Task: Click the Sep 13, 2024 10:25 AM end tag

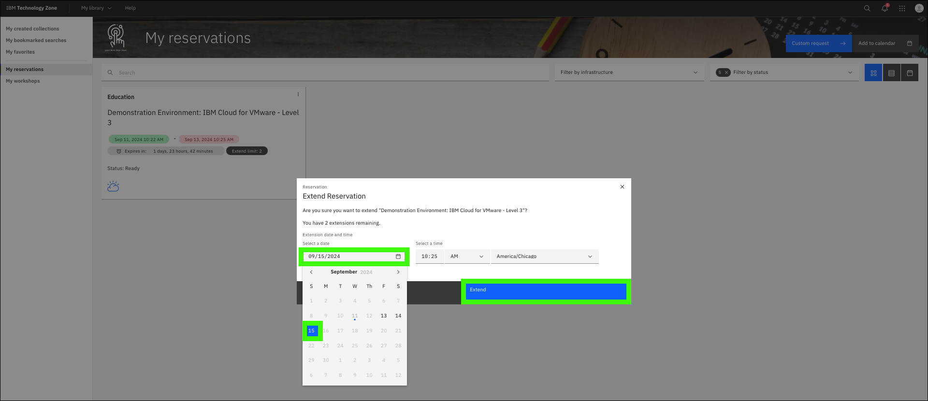Action: point(209,140)
